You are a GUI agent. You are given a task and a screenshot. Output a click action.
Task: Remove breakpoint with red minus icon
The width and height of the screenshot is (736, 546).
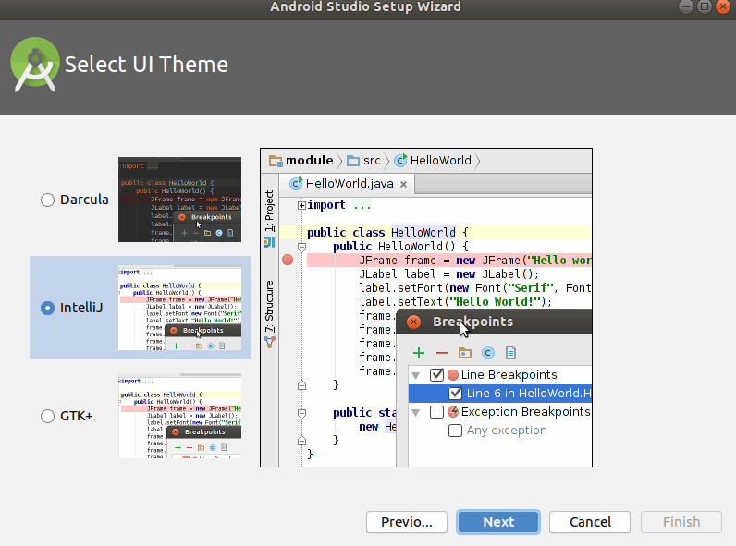(442, 353)
